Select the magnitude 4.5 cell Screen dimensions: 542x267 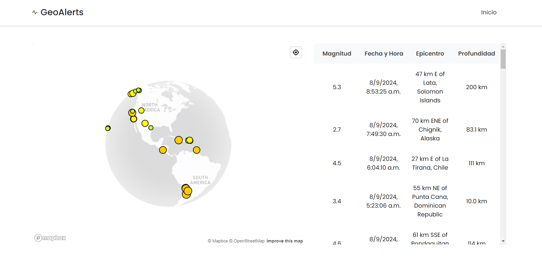337,163
